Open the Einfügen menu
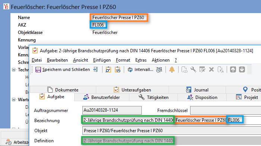 click(x=102, y=60)
